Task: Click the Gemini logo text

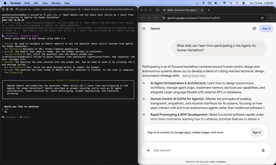Action: coord(155,28)
